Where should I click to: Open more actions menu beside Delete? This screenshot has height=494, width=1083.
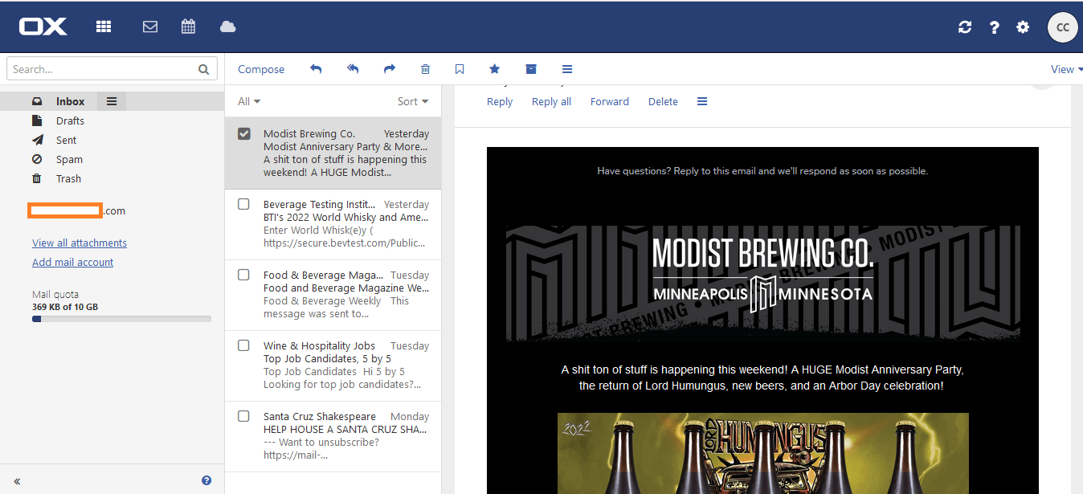[x=702, y=101]
